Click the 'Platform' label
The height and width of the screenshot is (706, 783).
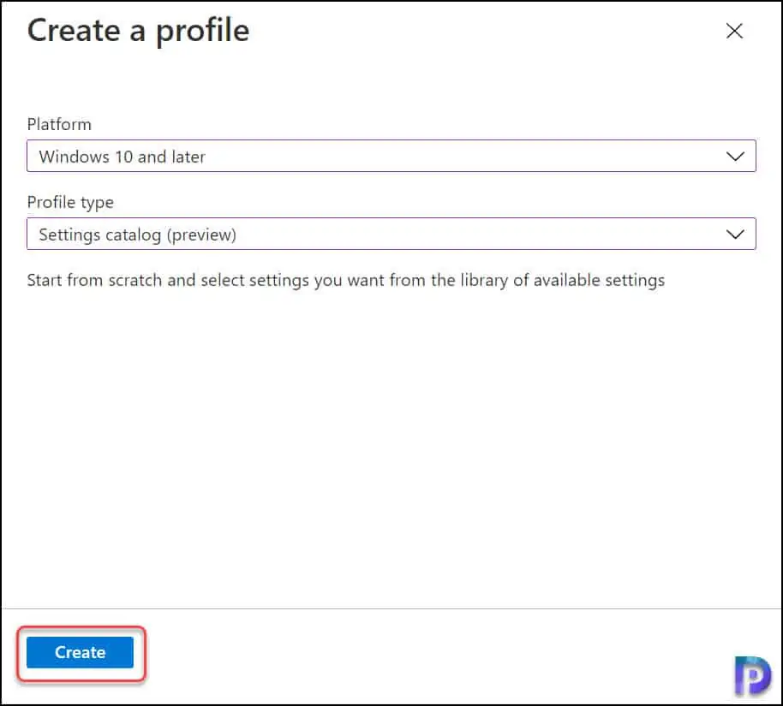(59, 124)
